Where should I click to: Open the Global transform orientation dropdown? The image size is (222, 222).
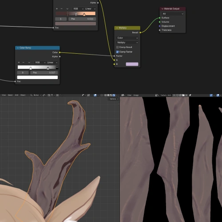(36, 95)
